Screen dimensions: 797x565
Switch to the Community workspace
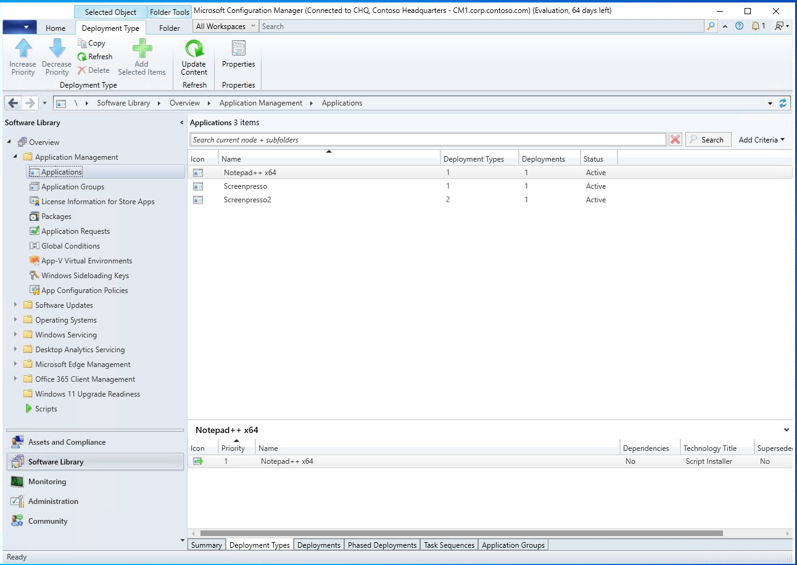click(95, 521)
